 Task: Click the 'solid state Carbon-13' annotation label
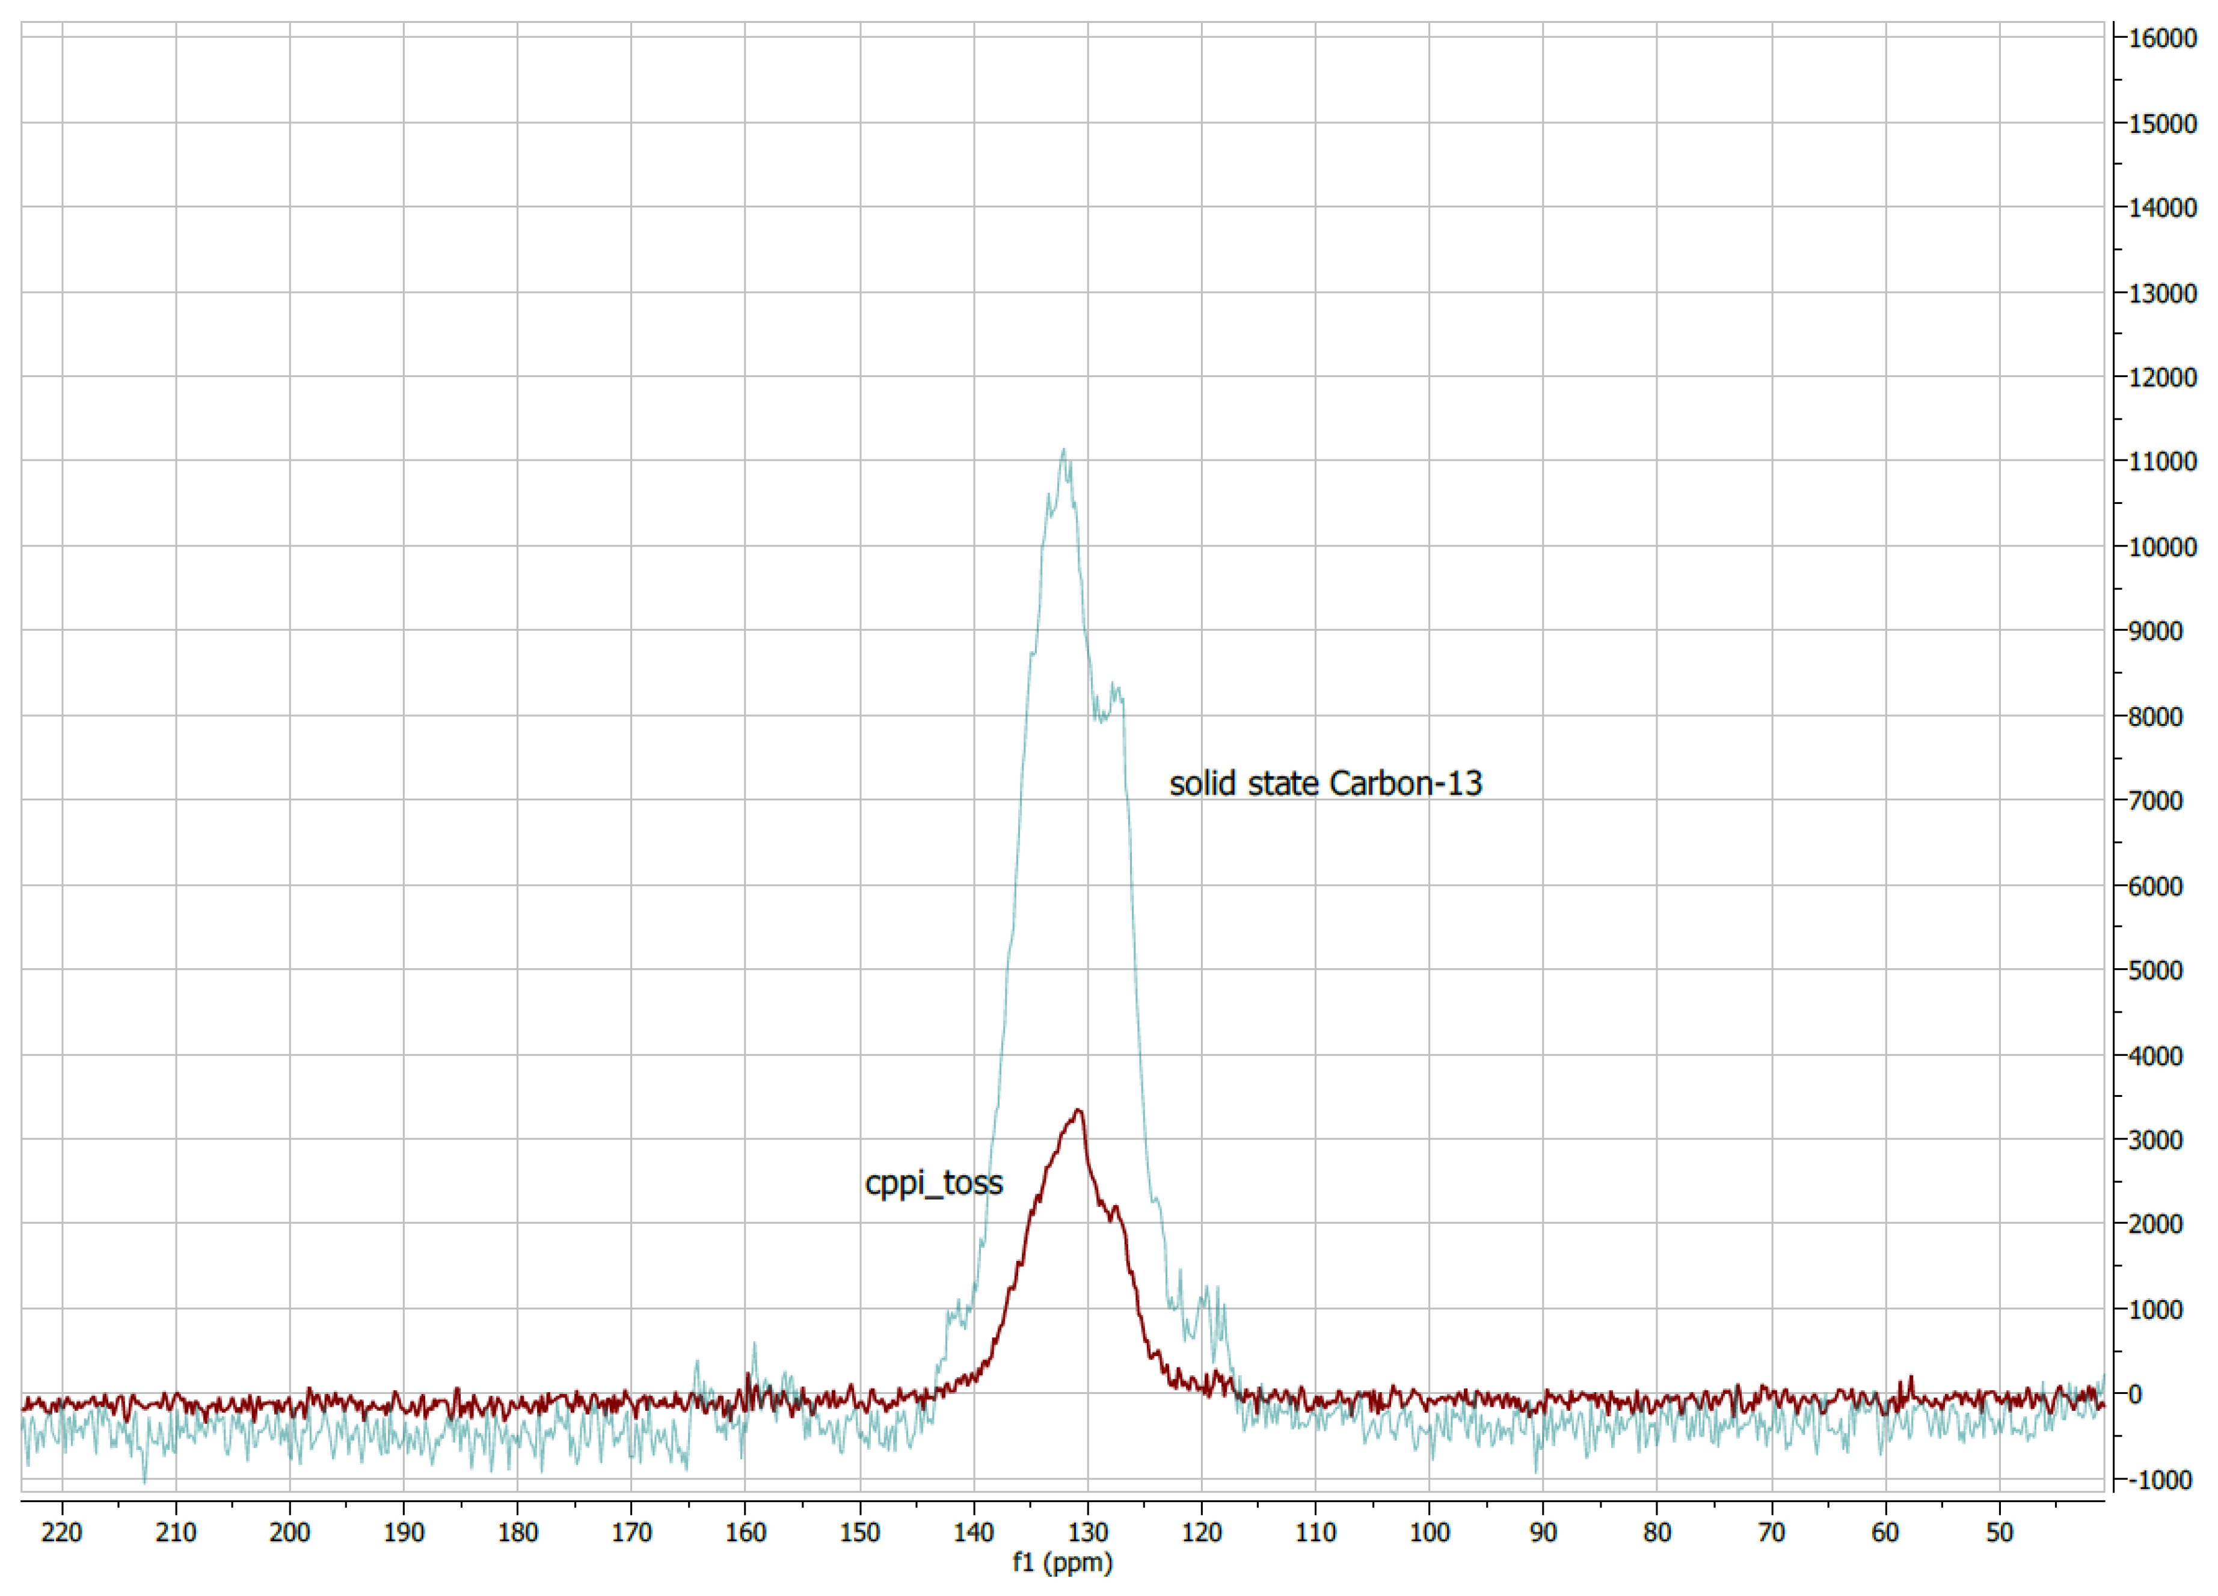click(1325, 784)
